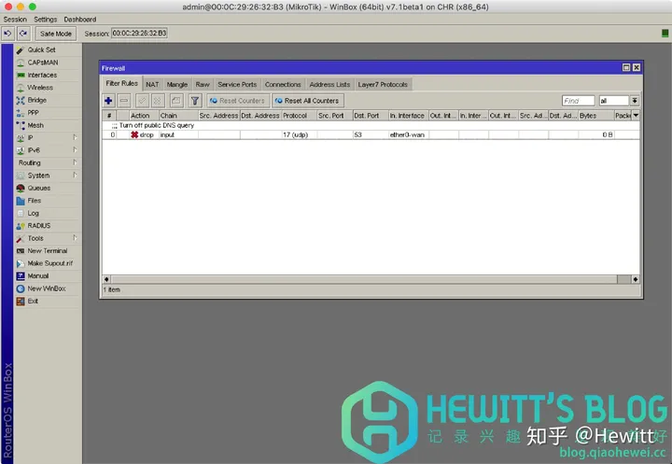Add a new firewall rule with plus icon

[108, 101]
